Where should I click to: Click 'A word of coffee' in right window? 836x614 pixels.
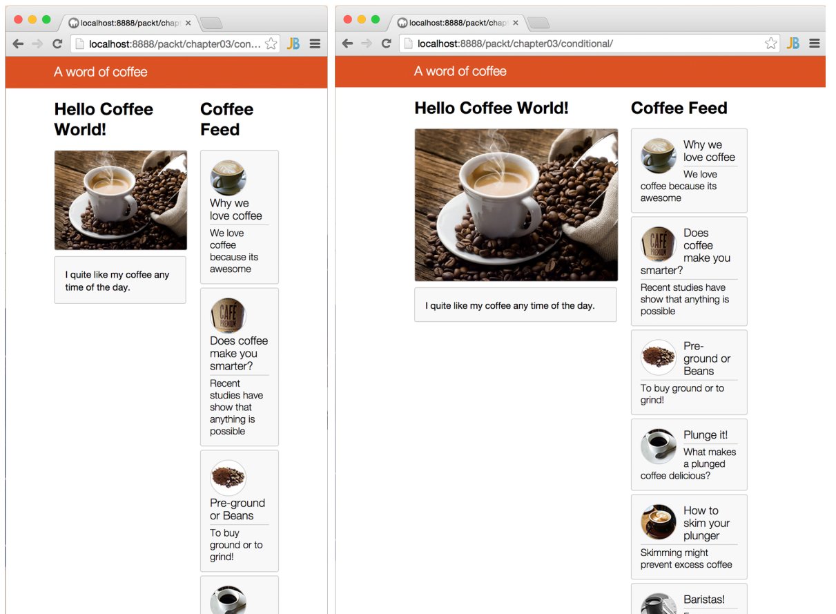tap(460, 71)
